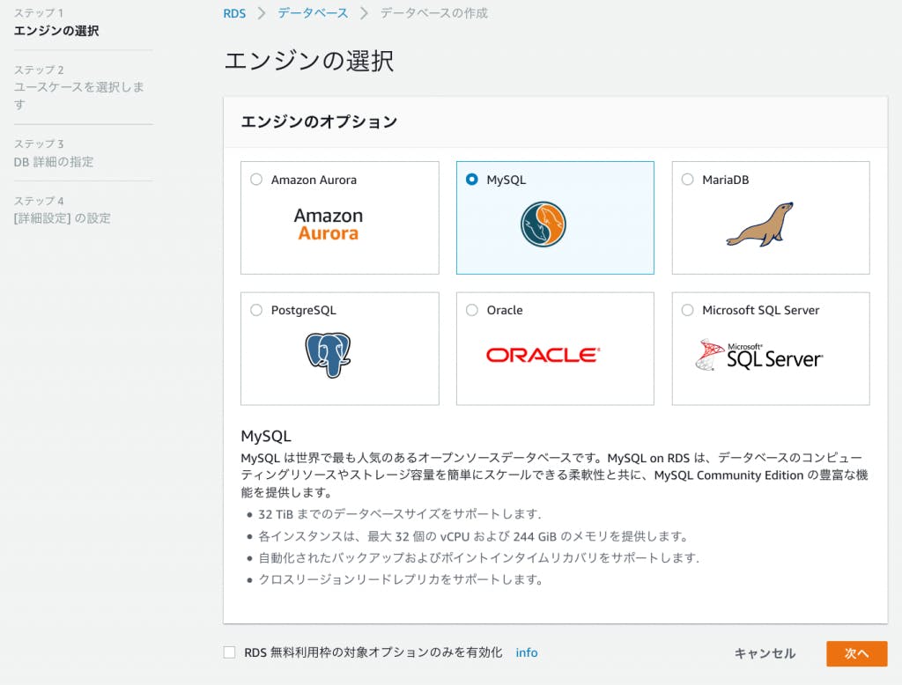Select the Oracle radio button
This screenshot has height=685, width=902.
(472, 310)
